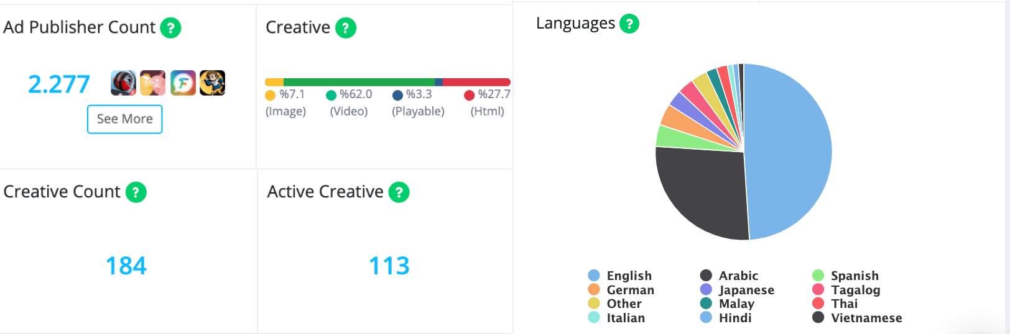Click the Ad Publisher Count help icon
The image size is (1010, 334).
click(x=170, y=28)
